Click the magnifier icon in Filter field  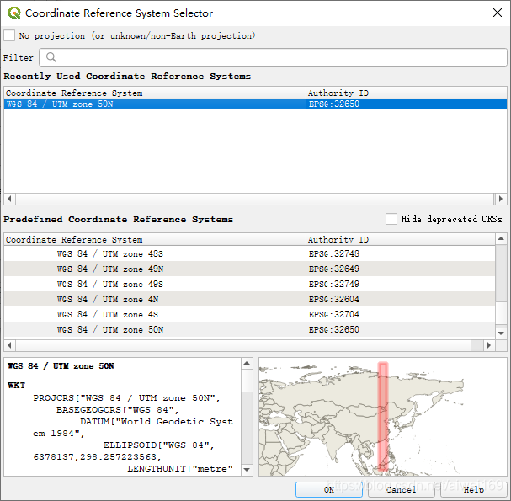[x=51, y=57]
